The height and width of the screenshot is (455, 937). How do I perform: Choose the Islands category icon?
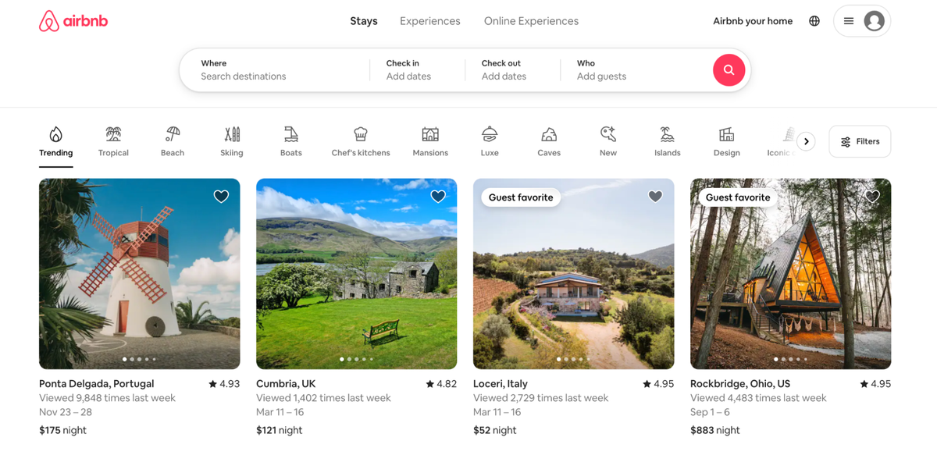[x=667, y=134]
